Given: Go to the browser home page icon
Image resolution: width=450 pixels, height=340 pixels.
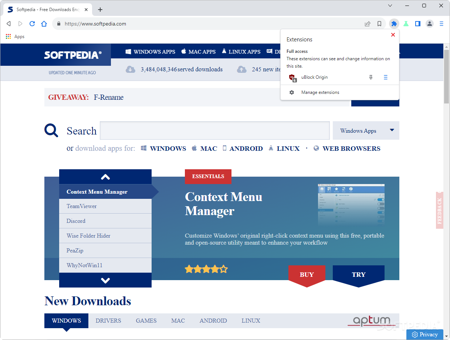Looking at the screenshot, I should (44, 24).
